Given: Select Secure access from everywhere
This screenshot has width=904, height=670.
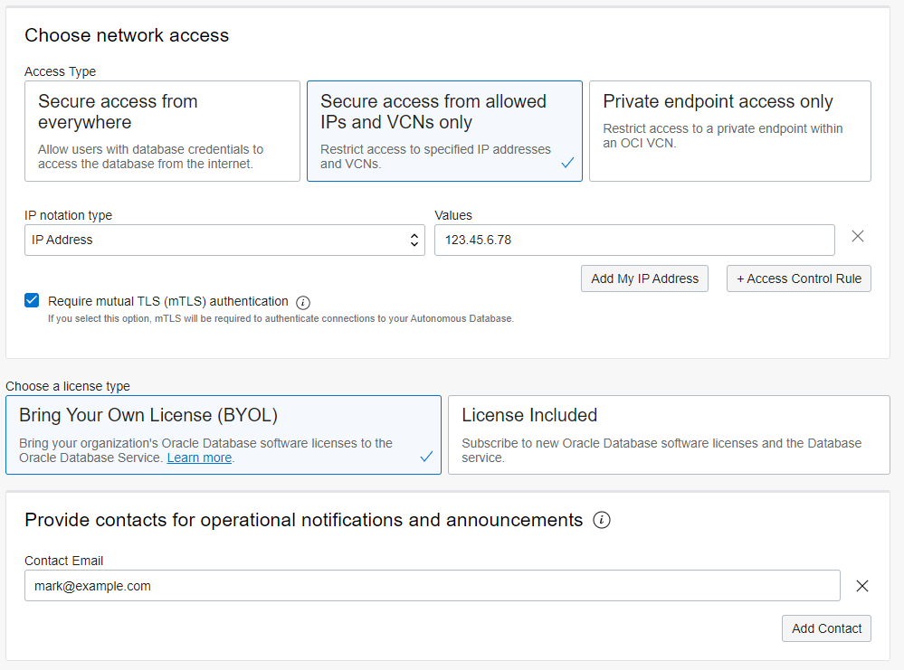Looking at the screenshot, I should (163, 131).
